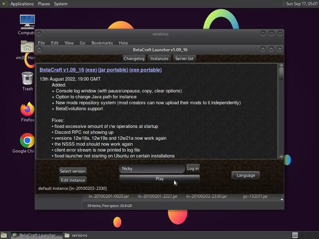Launch Google Chrome from the desktop

click(x=27, y=140)
